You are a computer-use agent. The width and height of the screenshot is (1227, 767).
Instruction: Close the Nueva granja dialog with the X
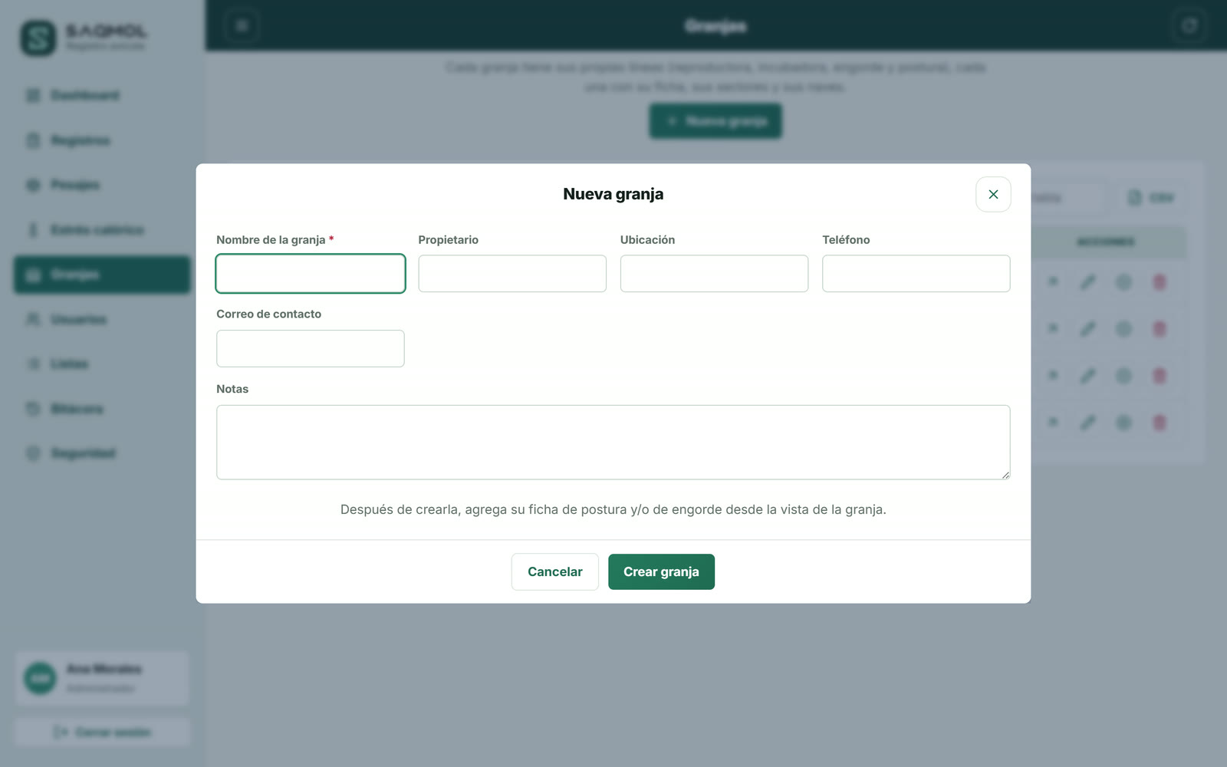tap(993, 194)
